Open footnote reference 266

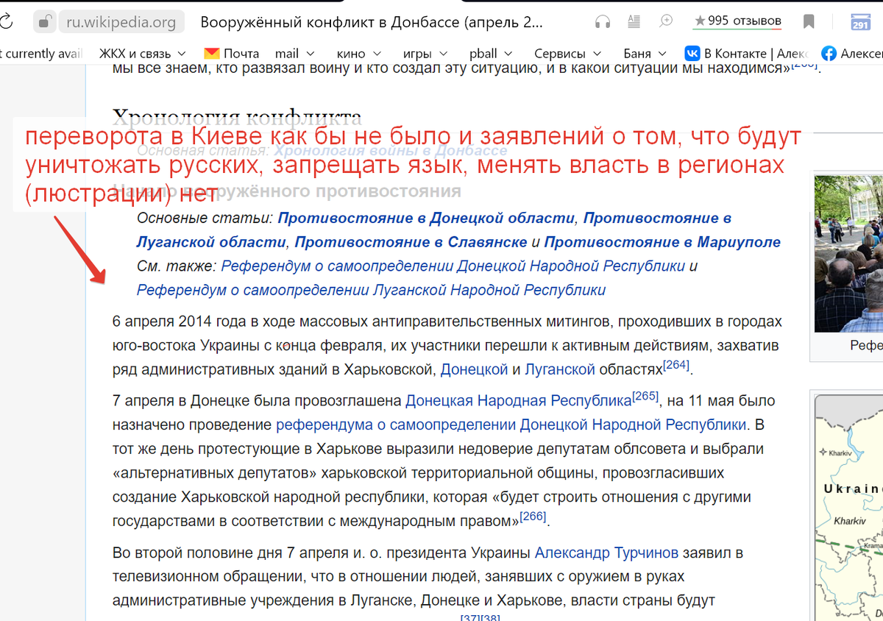click(533, 516)
